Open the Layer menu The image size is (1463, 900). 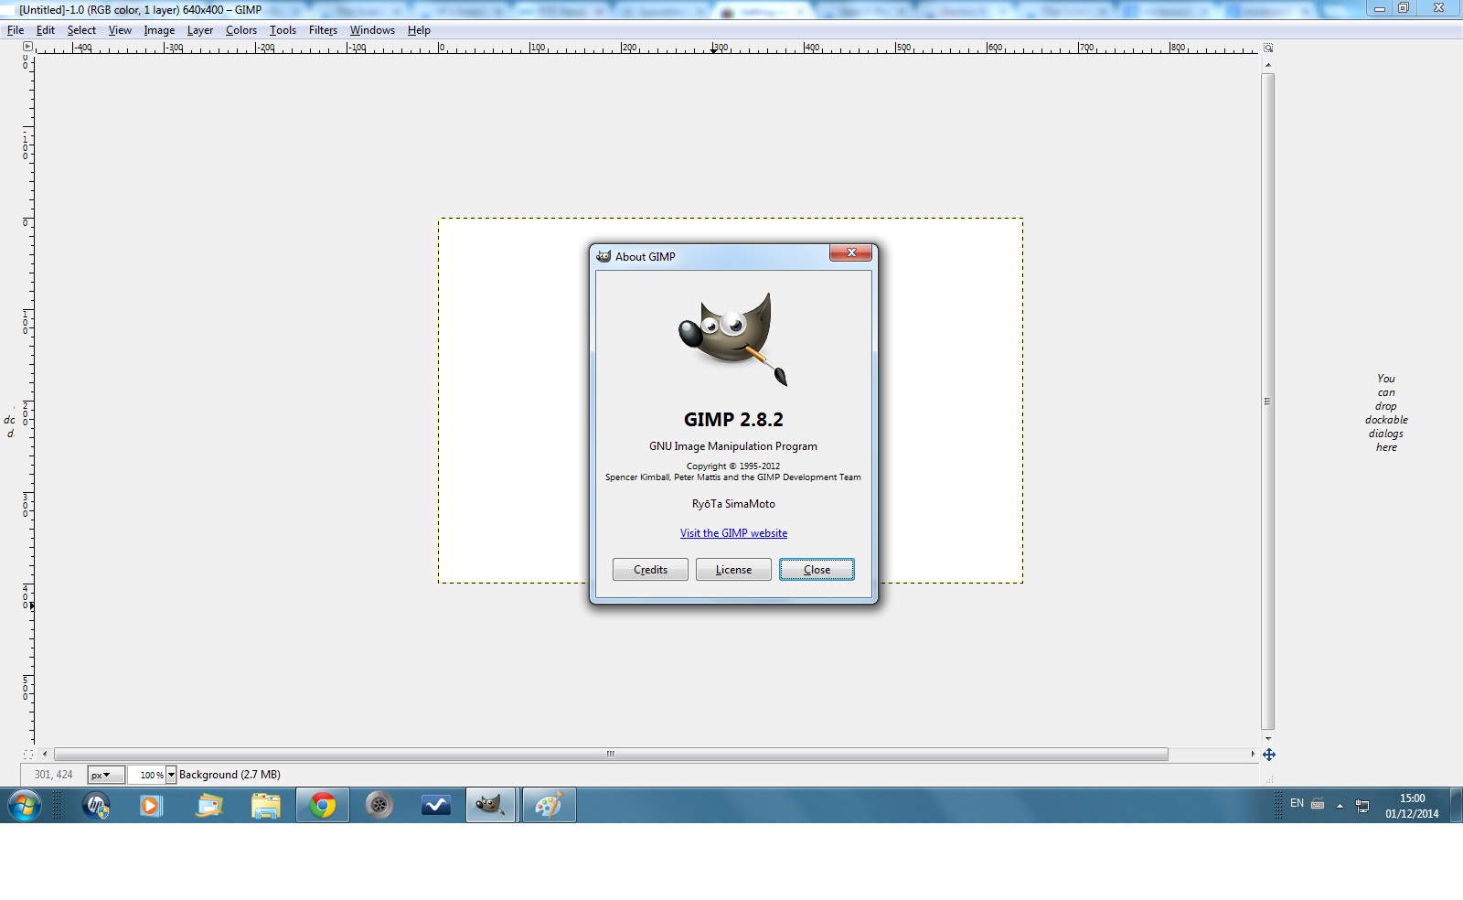(x=200, y=30)
